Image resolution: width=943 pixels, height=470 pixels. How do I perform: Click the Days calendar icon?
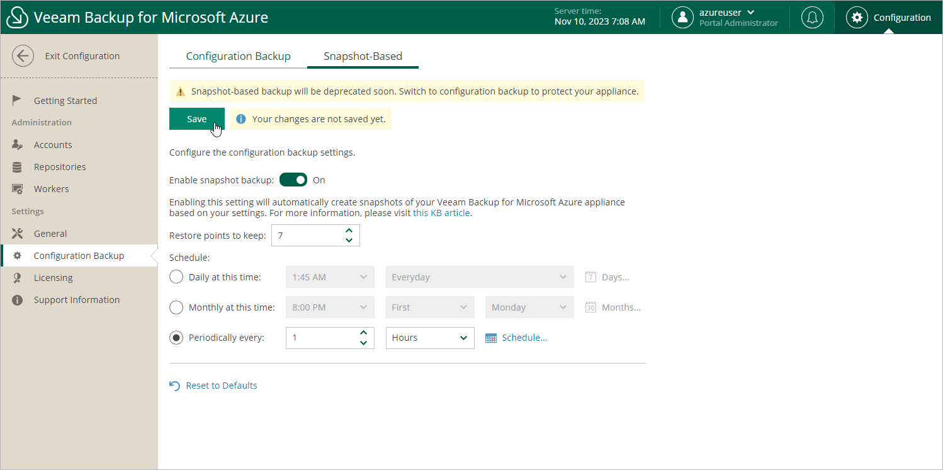[x=590, y=277]
